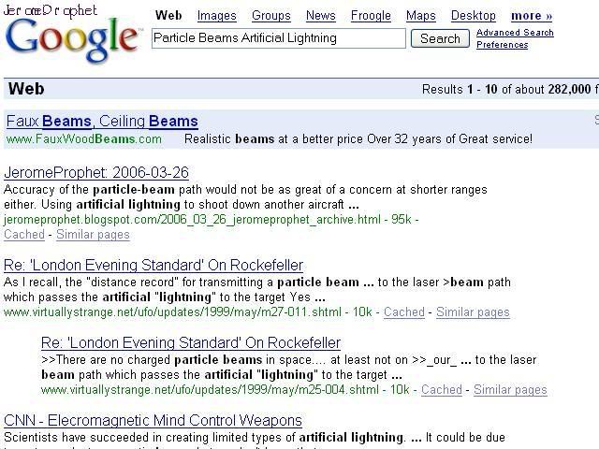Open the Images search tab
Image resolution: width=599 pixels, height=449 pixels.
[x=216, y=16]
